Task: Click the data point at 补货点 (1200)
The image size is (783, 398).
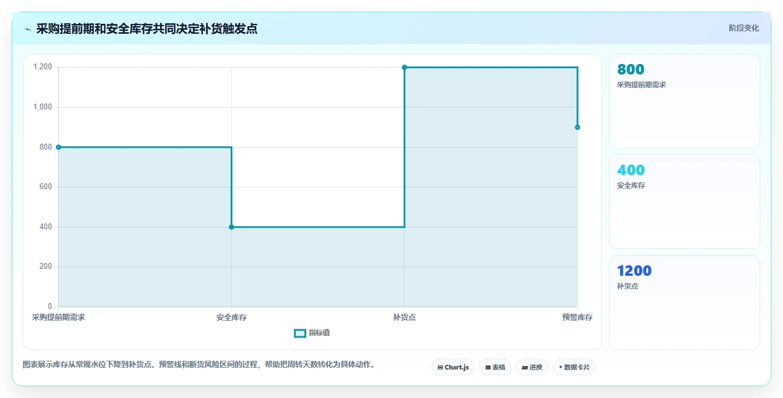Action: coord(405,67)
